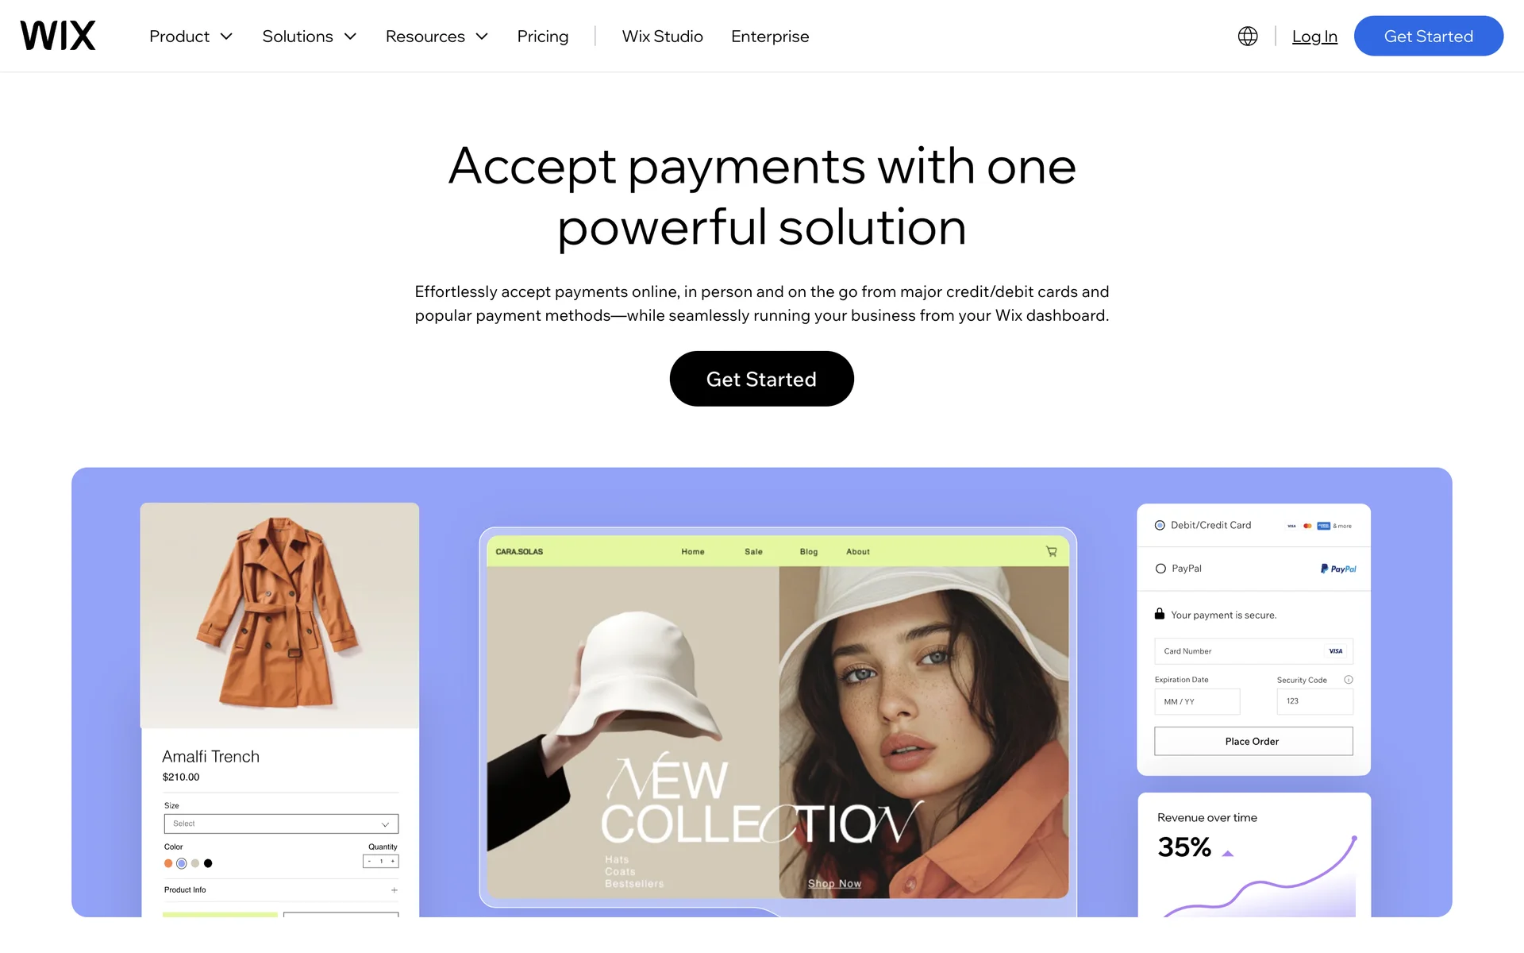1524x953 pixels.
Task: Select the PayPal radio option
Action: click(x=1160, y=569)
